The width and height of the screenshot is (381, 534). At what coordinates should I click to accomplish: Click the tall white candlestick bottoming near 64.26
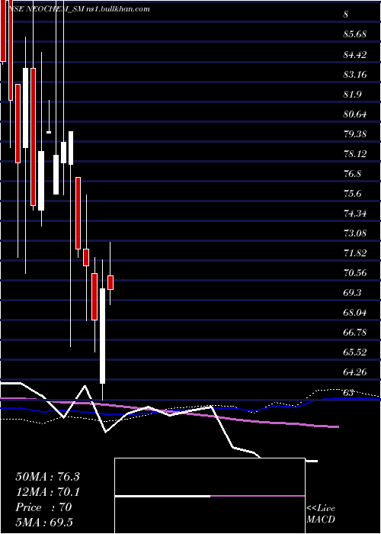(102, 336)
